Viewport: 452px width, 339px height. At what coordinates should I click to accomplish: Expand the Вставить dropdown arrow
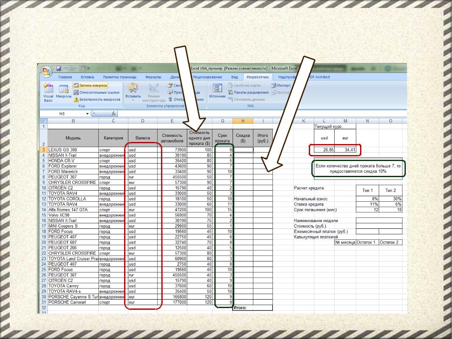tap(133, 100)
